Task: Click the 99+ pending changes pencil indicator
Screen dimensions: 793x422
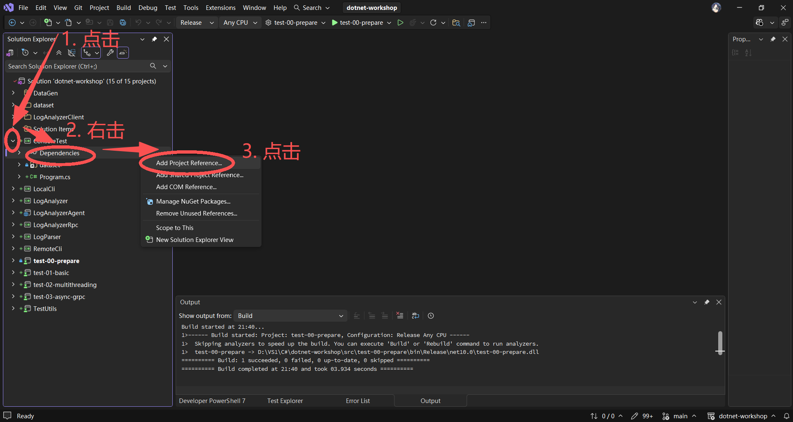Action: pyautogui.click(x=642, y=416)
